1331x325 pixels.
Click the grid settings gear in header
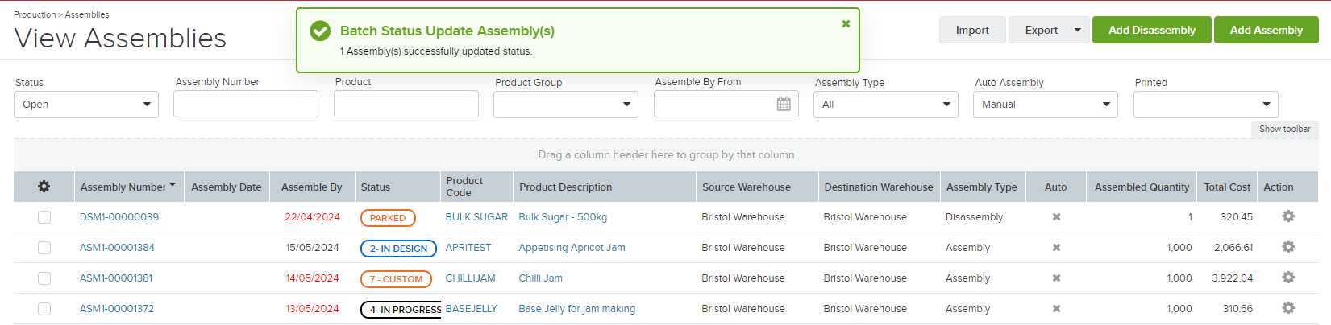(44, 187)
